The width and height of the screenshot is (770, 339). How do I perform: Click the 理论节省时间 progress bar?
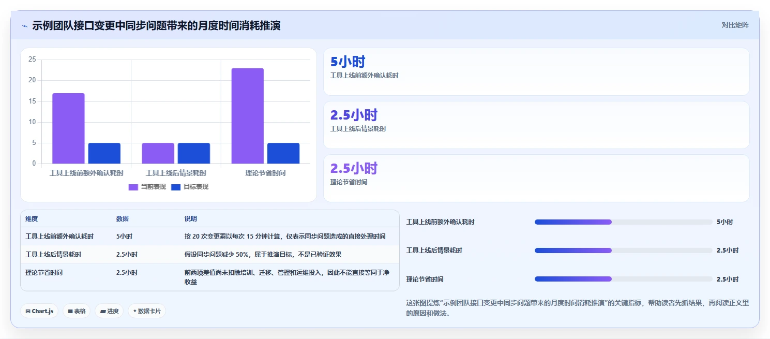pos(623,279)
